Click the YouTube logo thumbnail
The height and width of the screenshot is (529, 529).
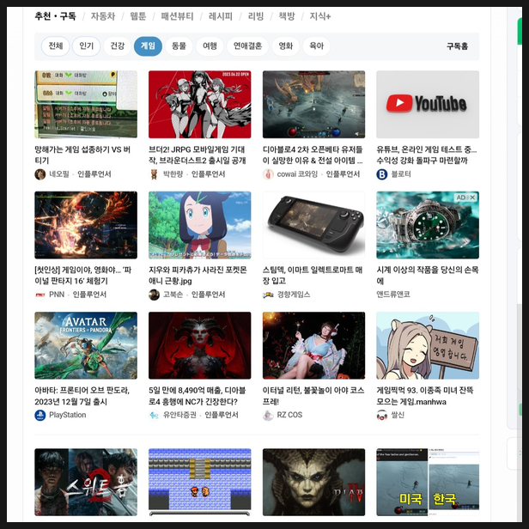[428, 104]
